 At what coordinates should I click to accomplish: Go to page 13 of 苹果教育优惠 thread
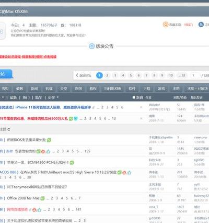[114, 118]
